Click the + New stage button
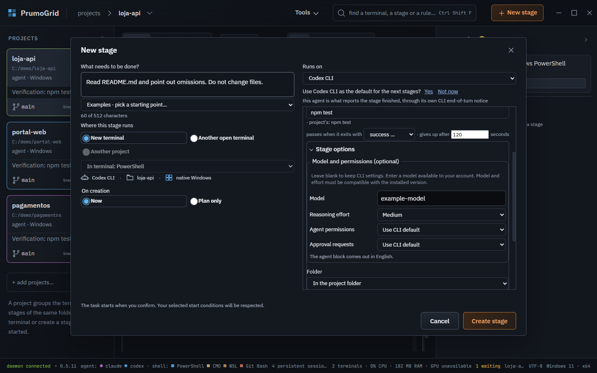The image size is (597, 373). tap(517, 13)
